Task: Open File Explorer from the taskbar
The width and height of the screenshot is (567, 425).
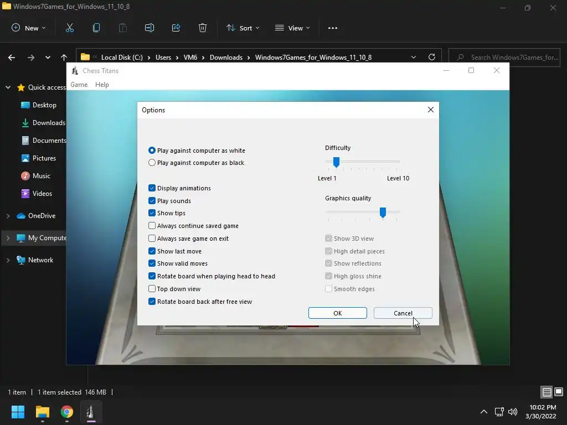Action: click(43, 412)
